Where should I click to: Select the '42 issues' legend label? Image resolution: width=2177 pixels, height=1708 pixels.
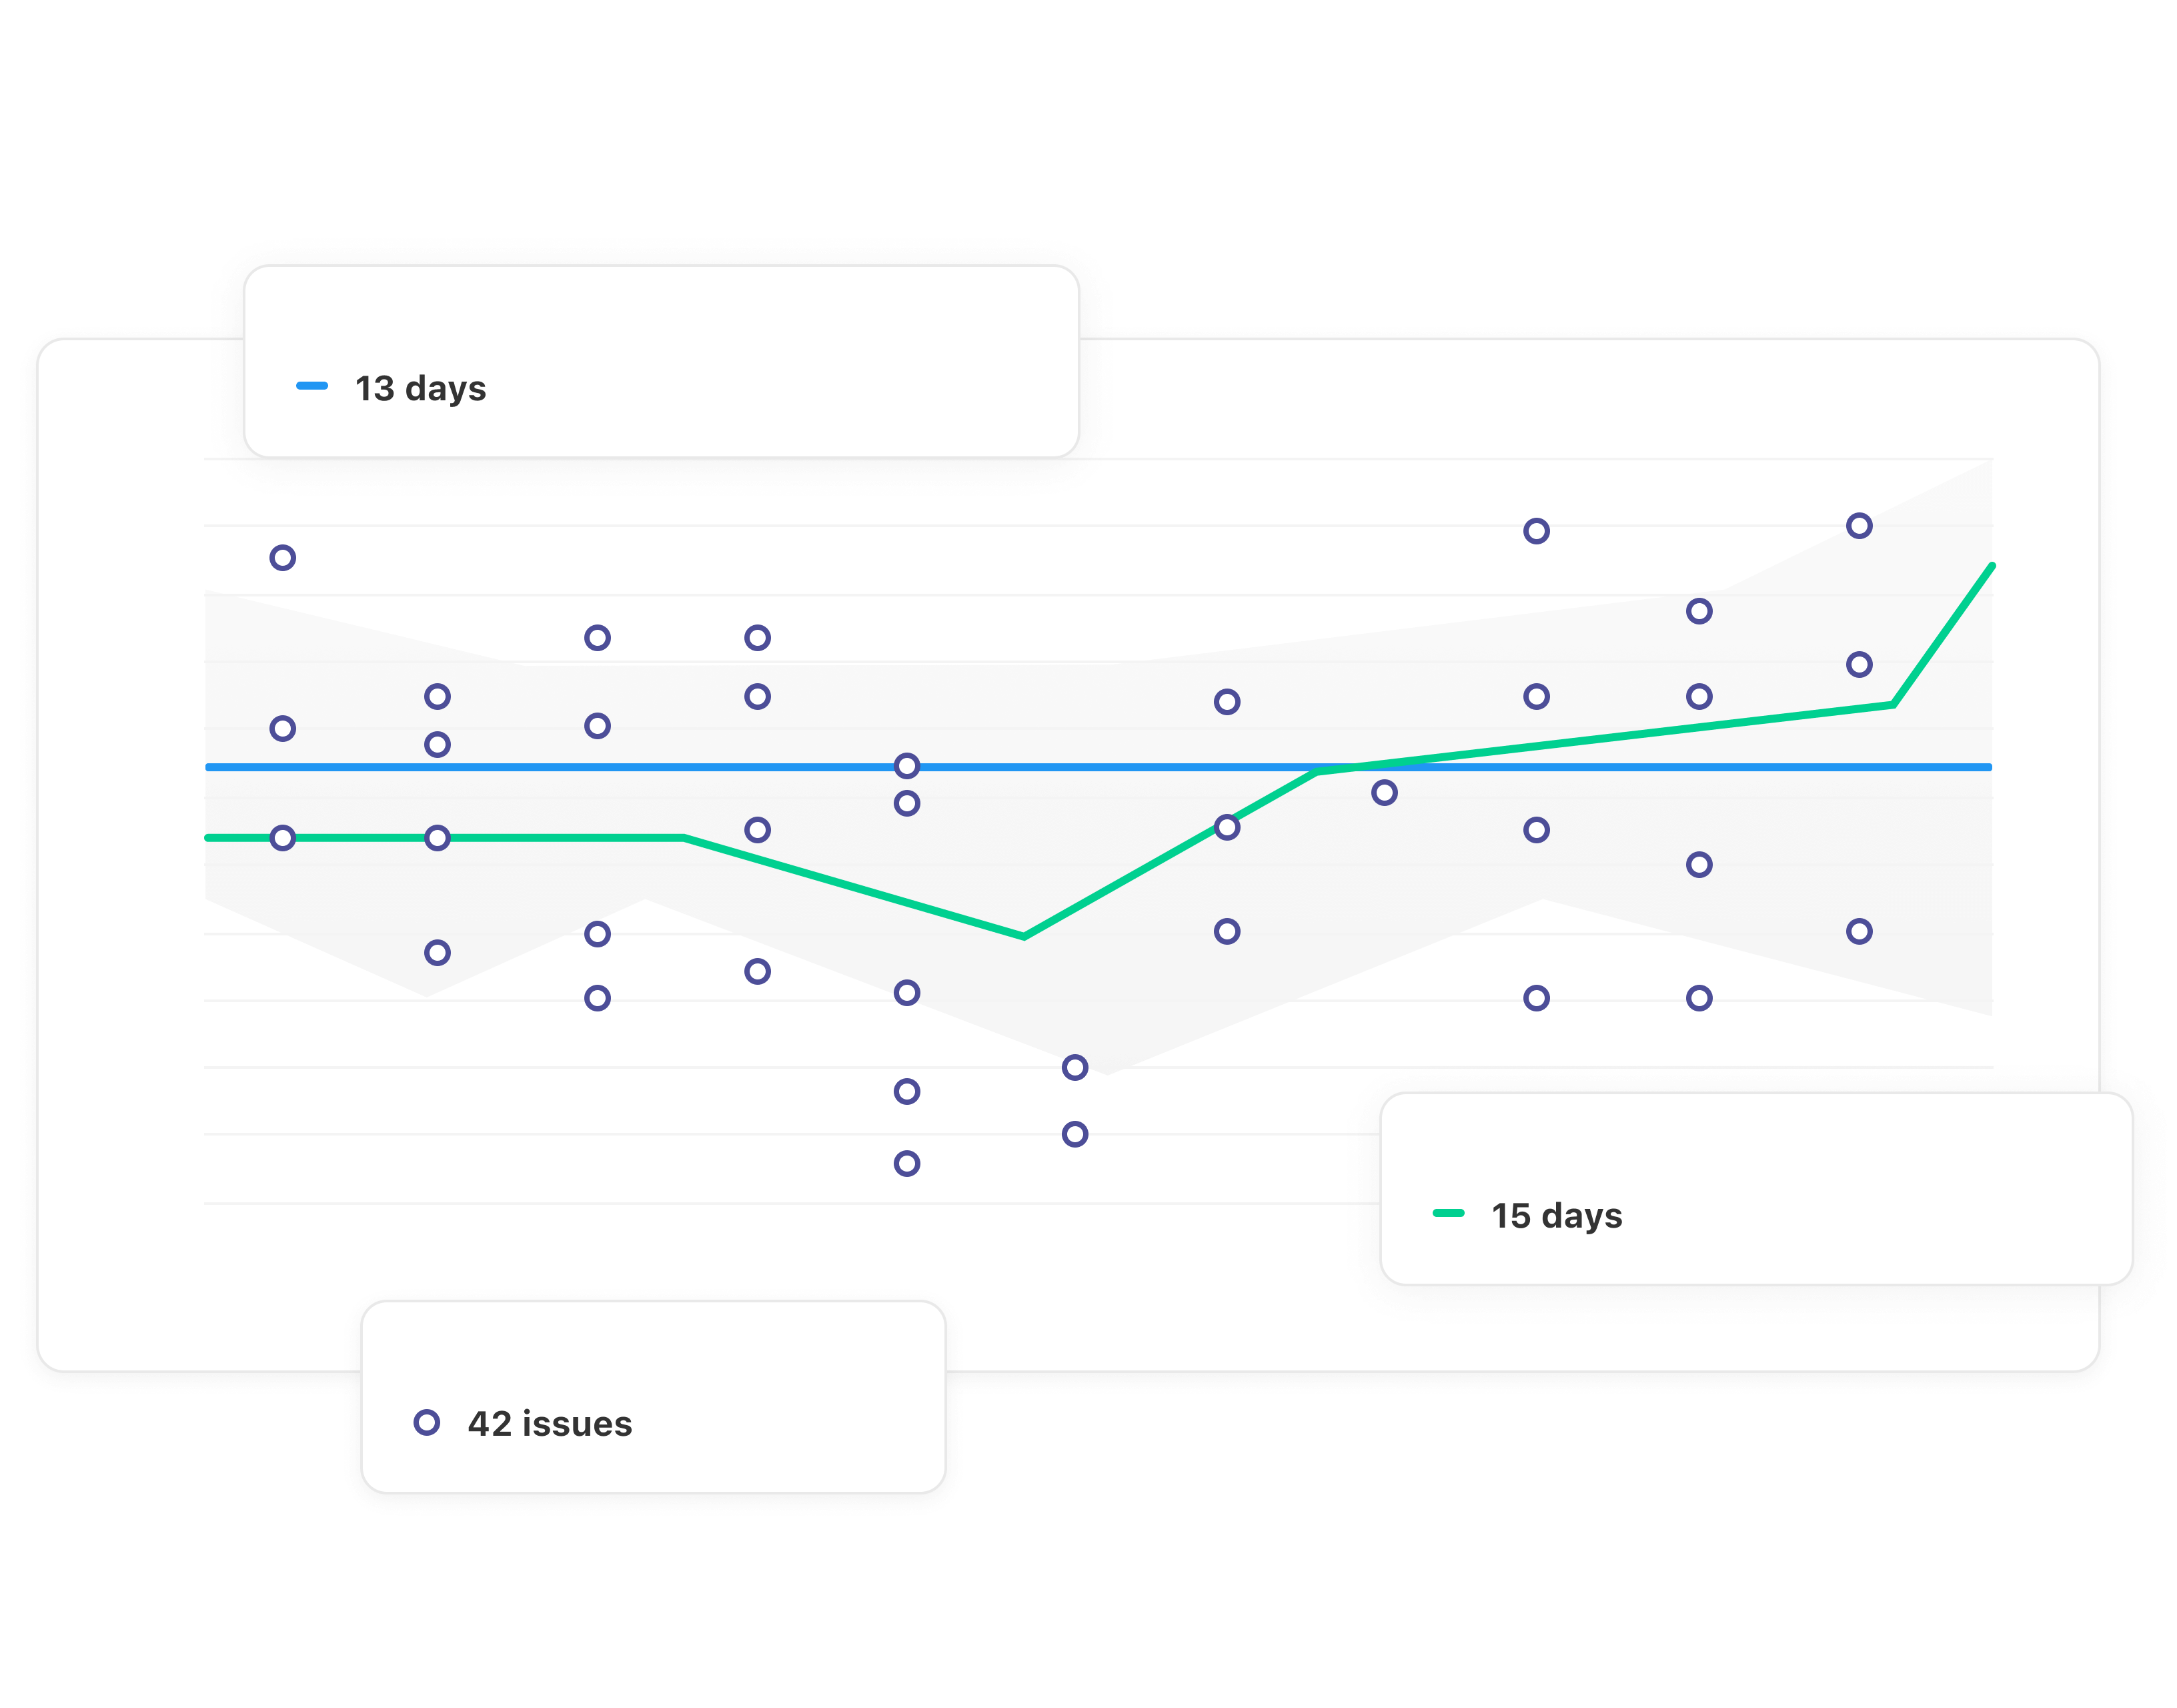pos(550,1423)
